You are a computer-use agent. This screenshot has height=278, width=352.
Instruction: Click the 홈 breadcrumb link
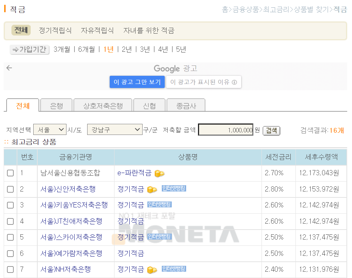(225, 10)
